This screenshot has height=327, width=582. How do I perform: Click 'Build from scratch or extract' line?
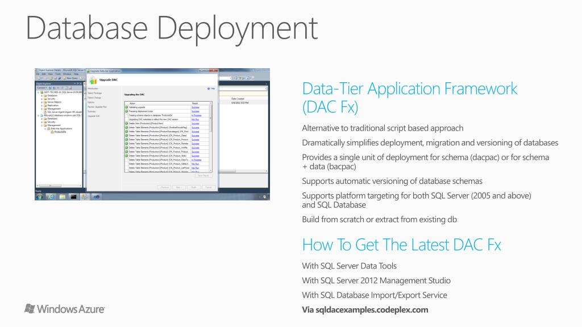pos(379,220)
